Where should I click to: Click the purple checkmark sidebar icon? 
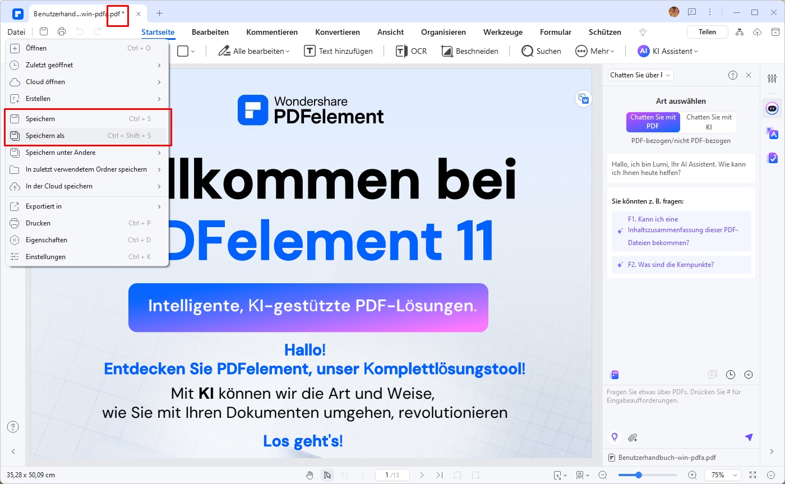coord(772,158)
